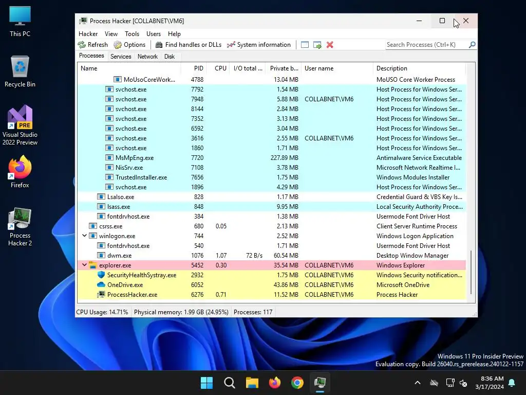Click the Lsalso.exe process icon
The image size is (526, 395).
[x=101, y=197]
